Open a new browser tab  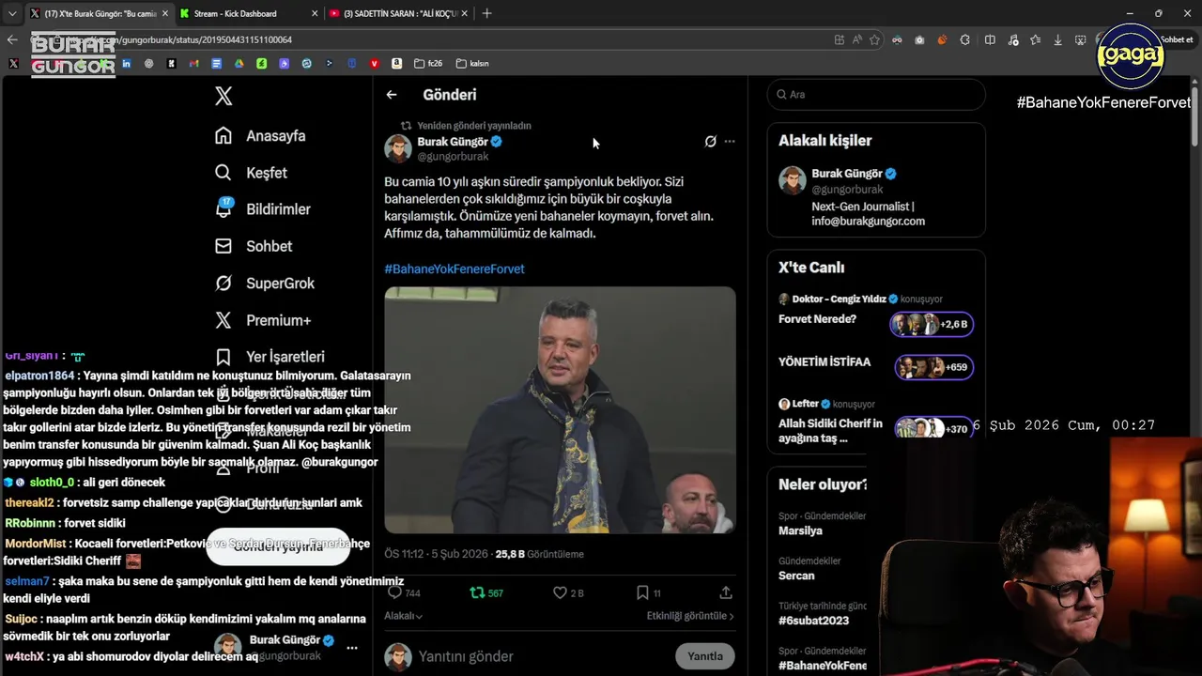tap(486, 13)
